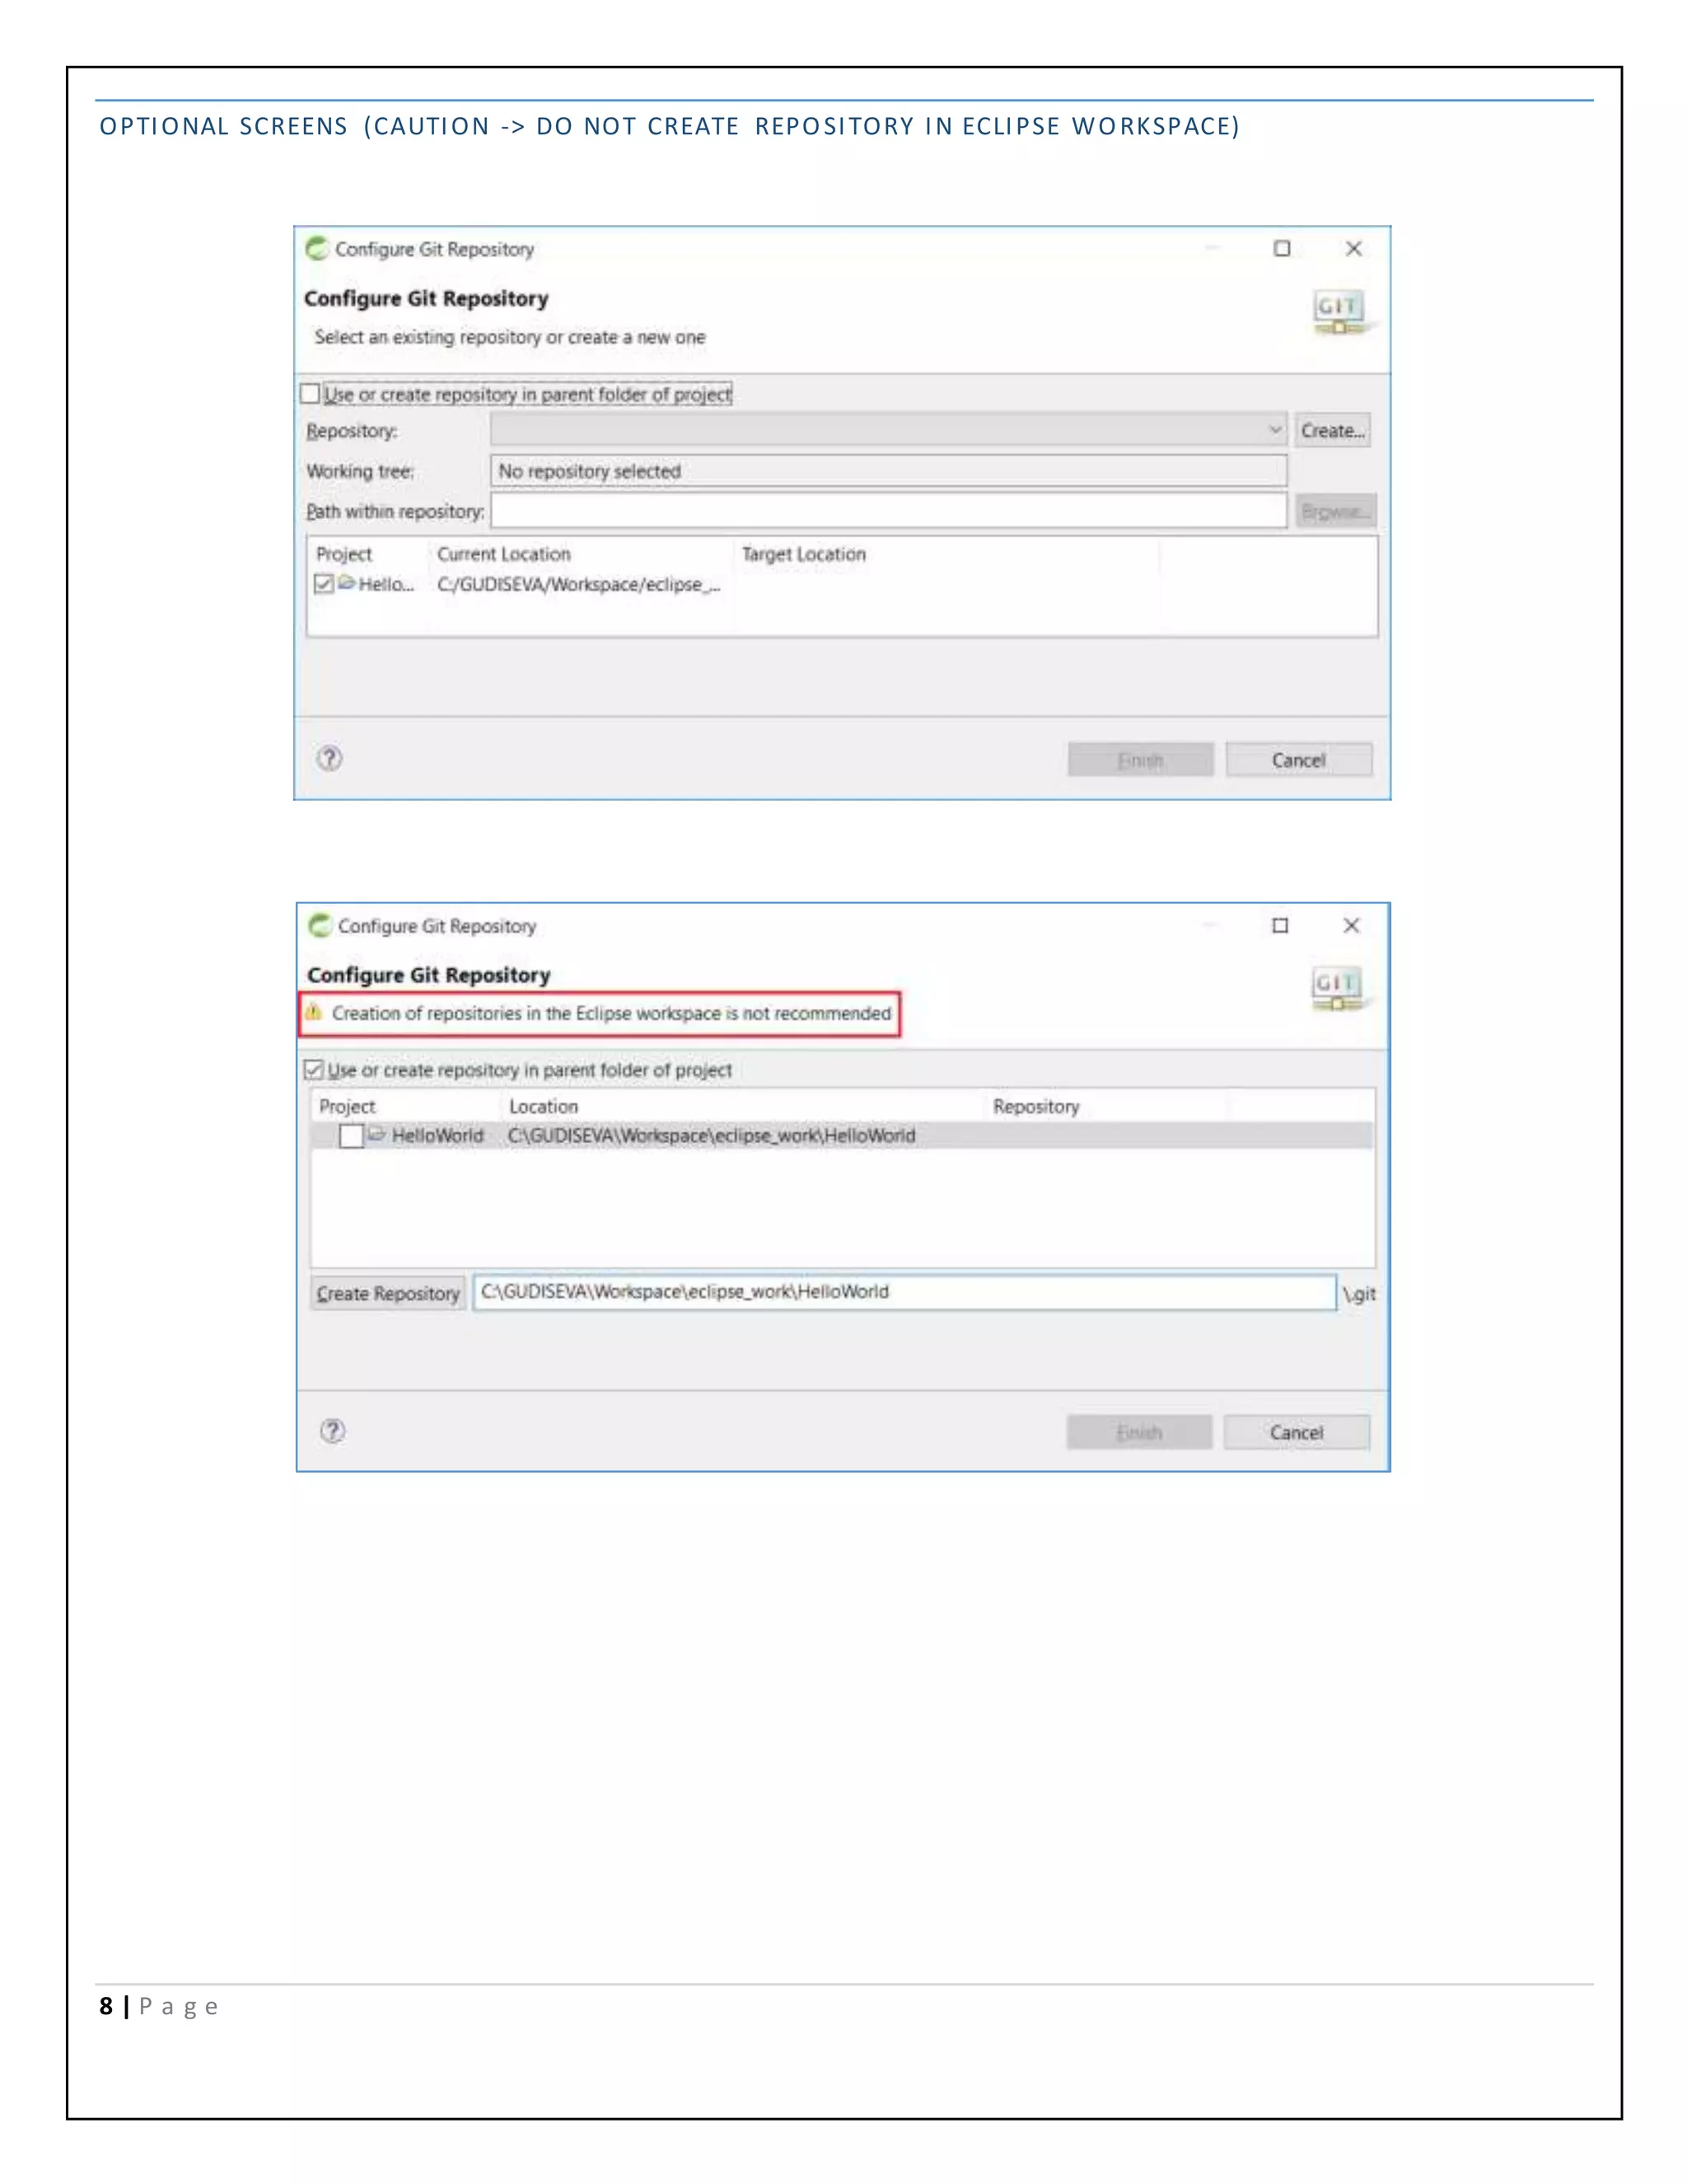Click Cancel in the upper dialog
Image resolution: width=1687 pixels, height=2184 pixels.
[1299, 760]
